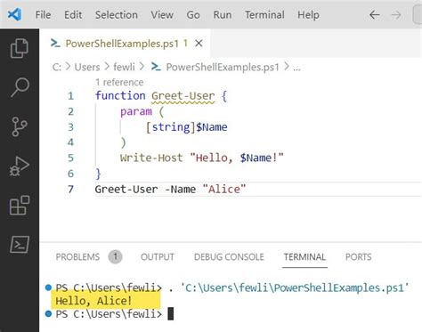422x332 pixels.
Task: Open the PowerShell extension panel icon
Action: point(20,245)
